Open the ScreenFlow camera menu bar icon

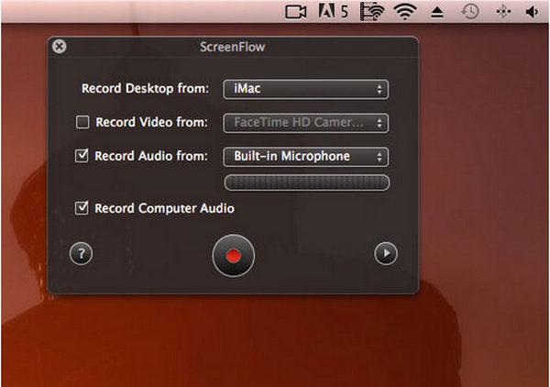pyautogui.click(x=295, y=12)
